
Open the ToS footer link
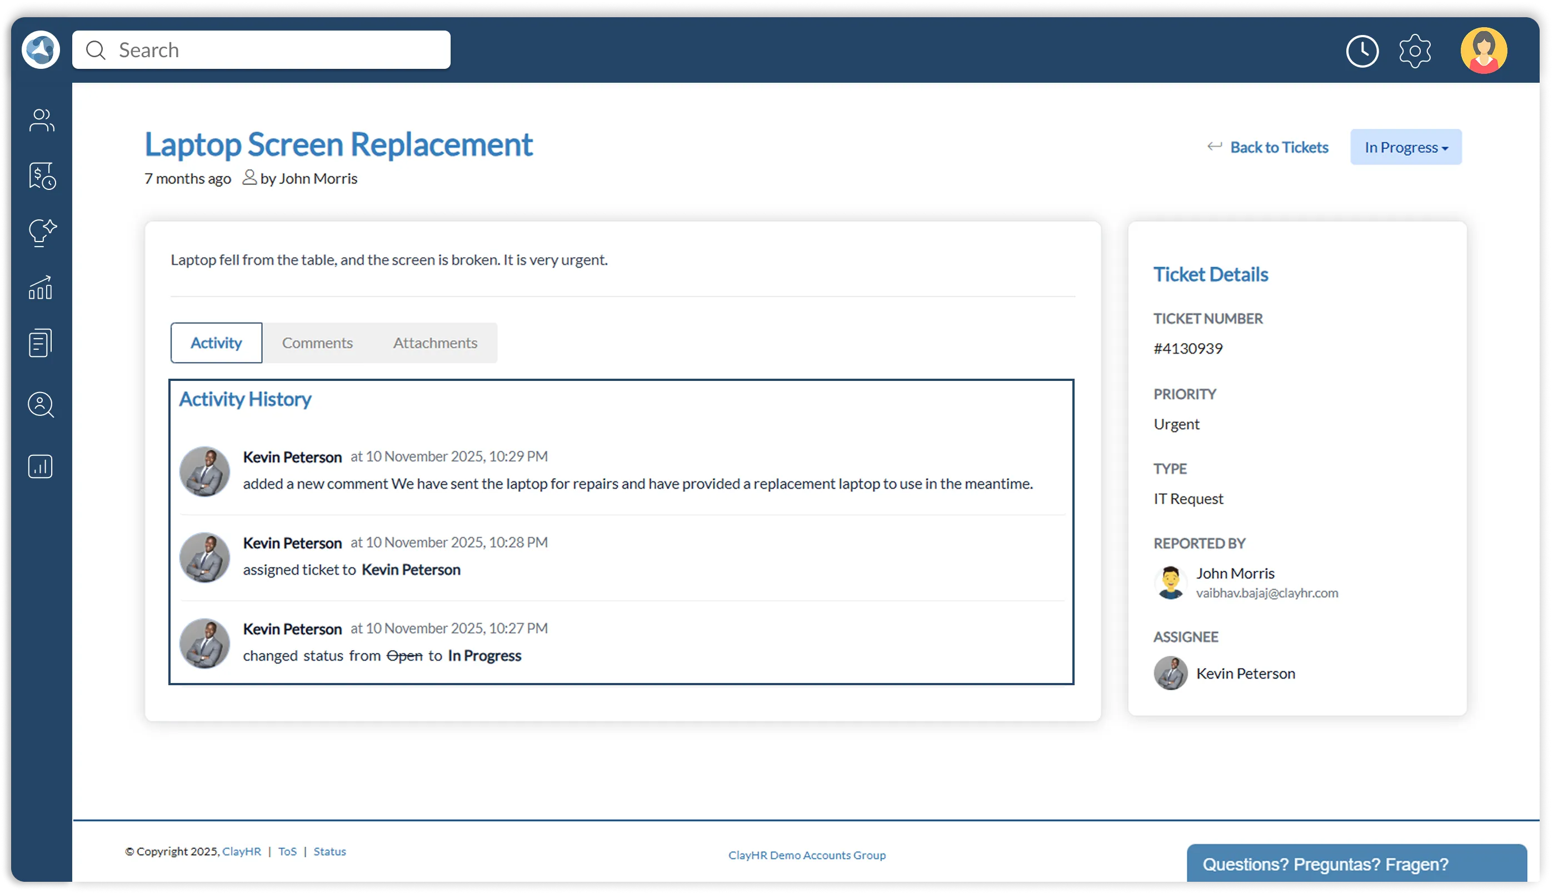pos(287,851)
